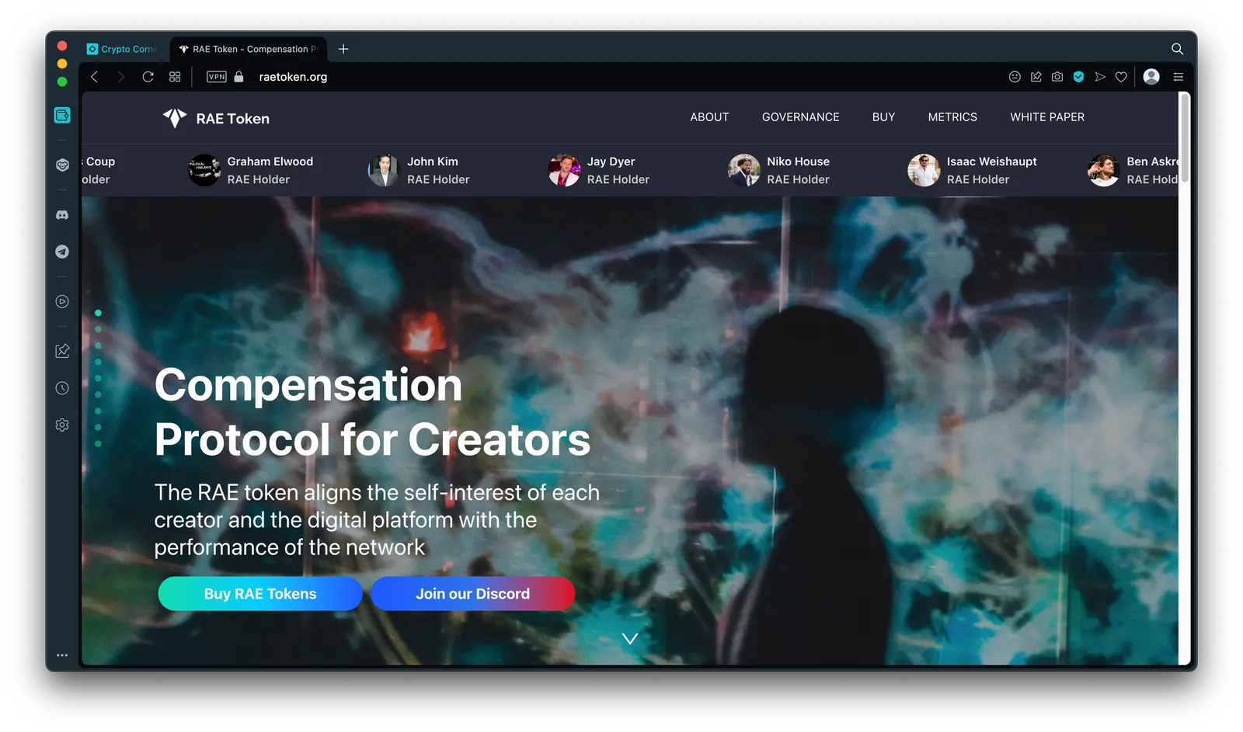Image resolution: width=1243 pixels, height=732 pixels.
Task: Click the scroll-down chevron arrow
Action: (x=630, y=639)
